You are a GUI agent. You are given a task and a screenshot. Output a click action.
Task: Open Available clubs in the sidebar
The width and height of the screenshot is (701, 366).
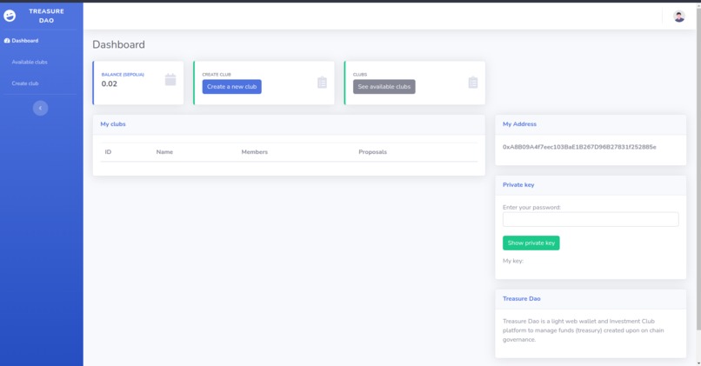30,62
